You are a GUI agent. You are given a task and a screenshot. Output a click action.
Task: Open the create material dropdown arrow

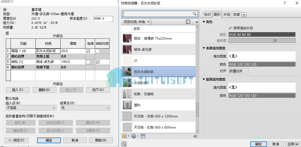pos(138,136)
